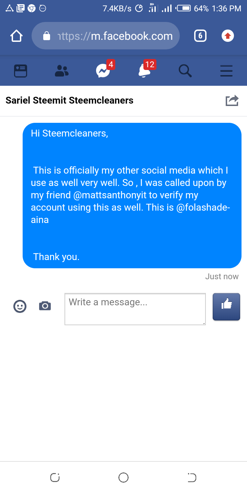Tap the share arrow icon beside conversation title
The image size is (247, 494).
click(x=232, y=101)
